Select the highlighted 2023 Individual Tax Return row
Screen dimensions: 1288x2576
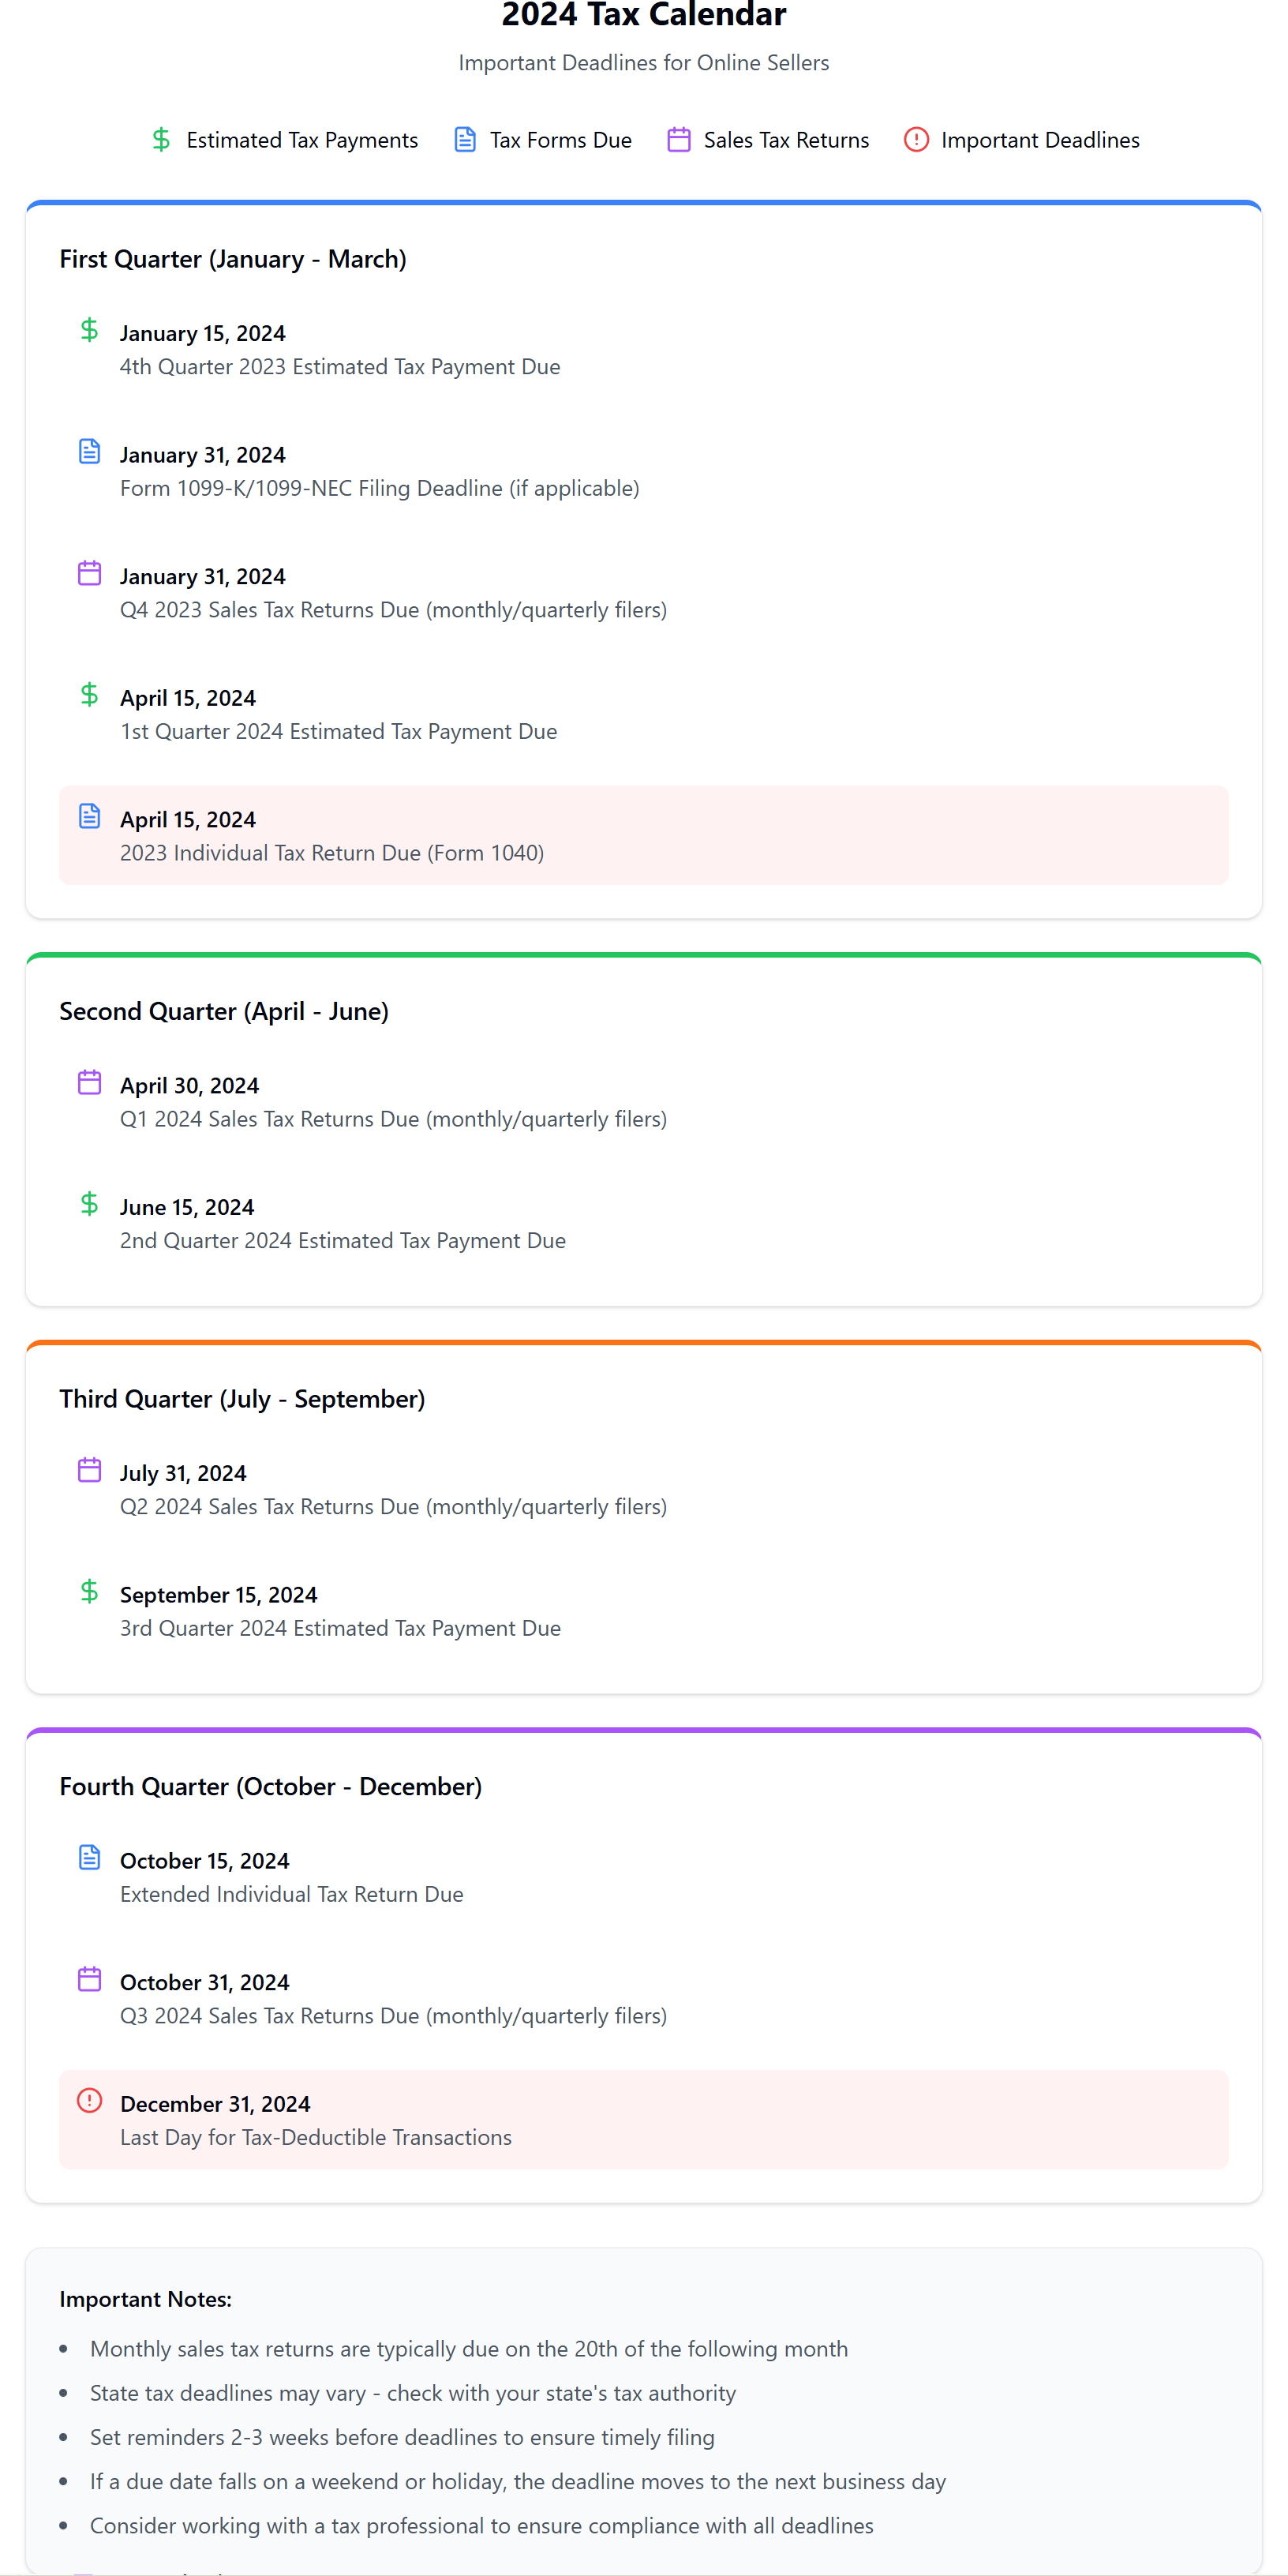643,835
